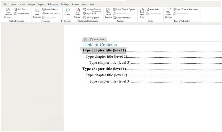Click Update Table in Table of Authorities group
This screenshot has width=222, height=132.
181,13
